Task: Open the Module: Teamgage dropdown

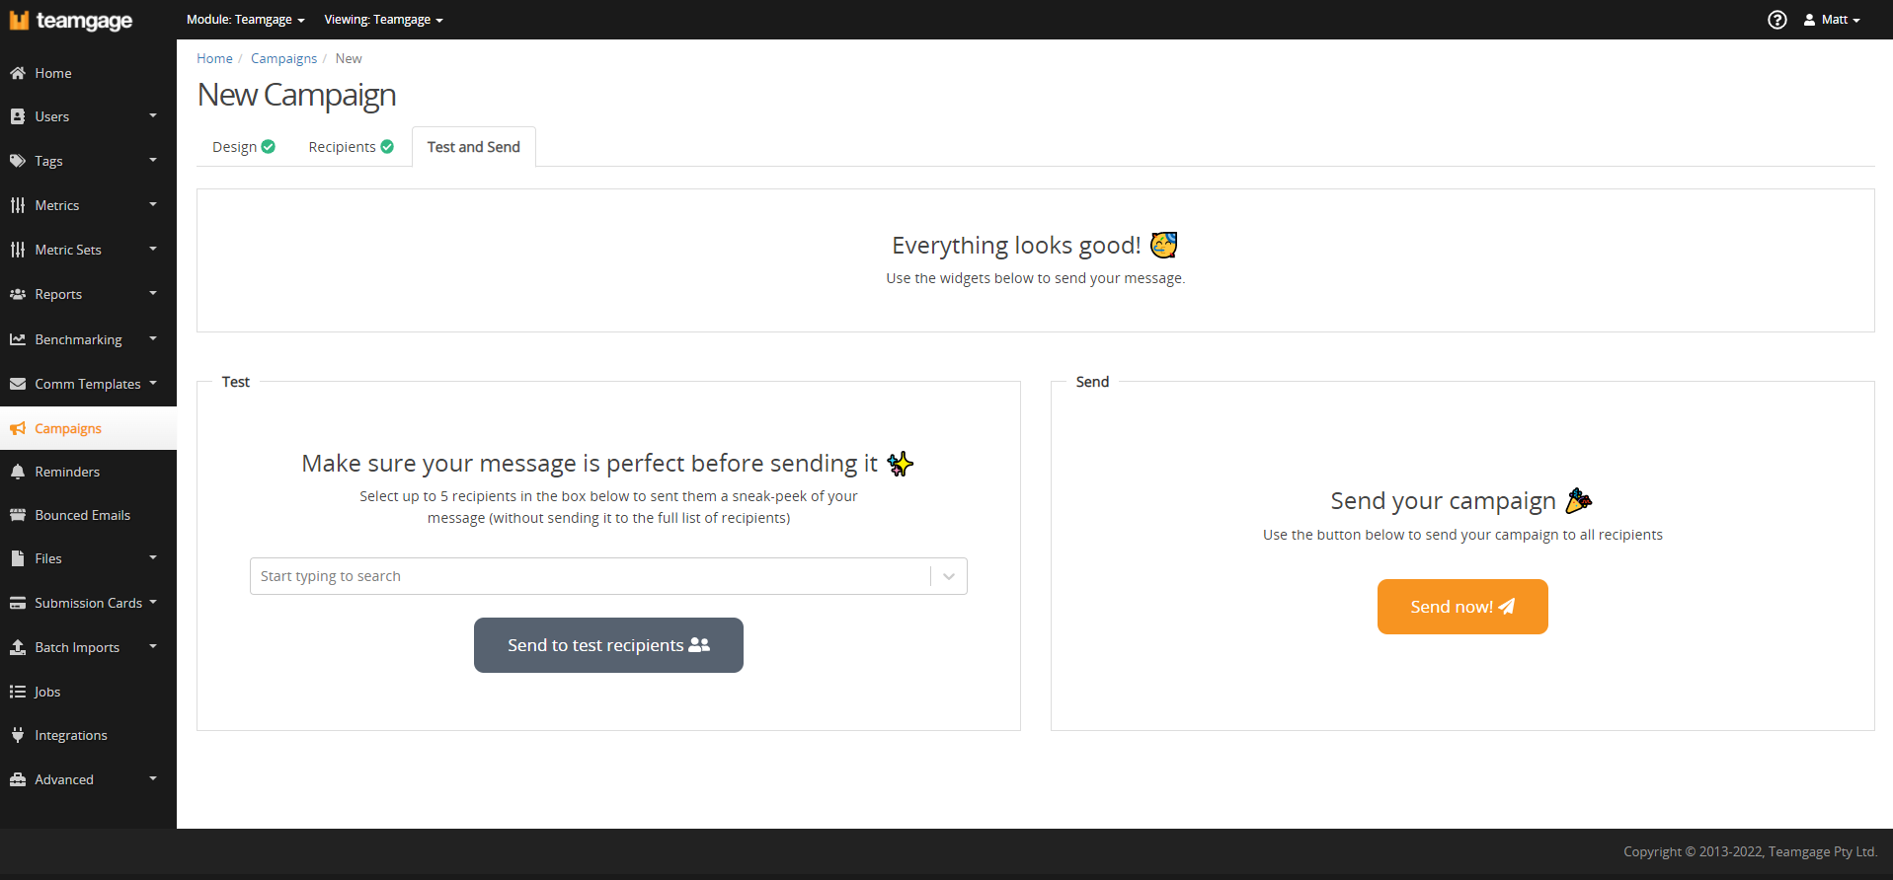Action: (x=246, y=20)
